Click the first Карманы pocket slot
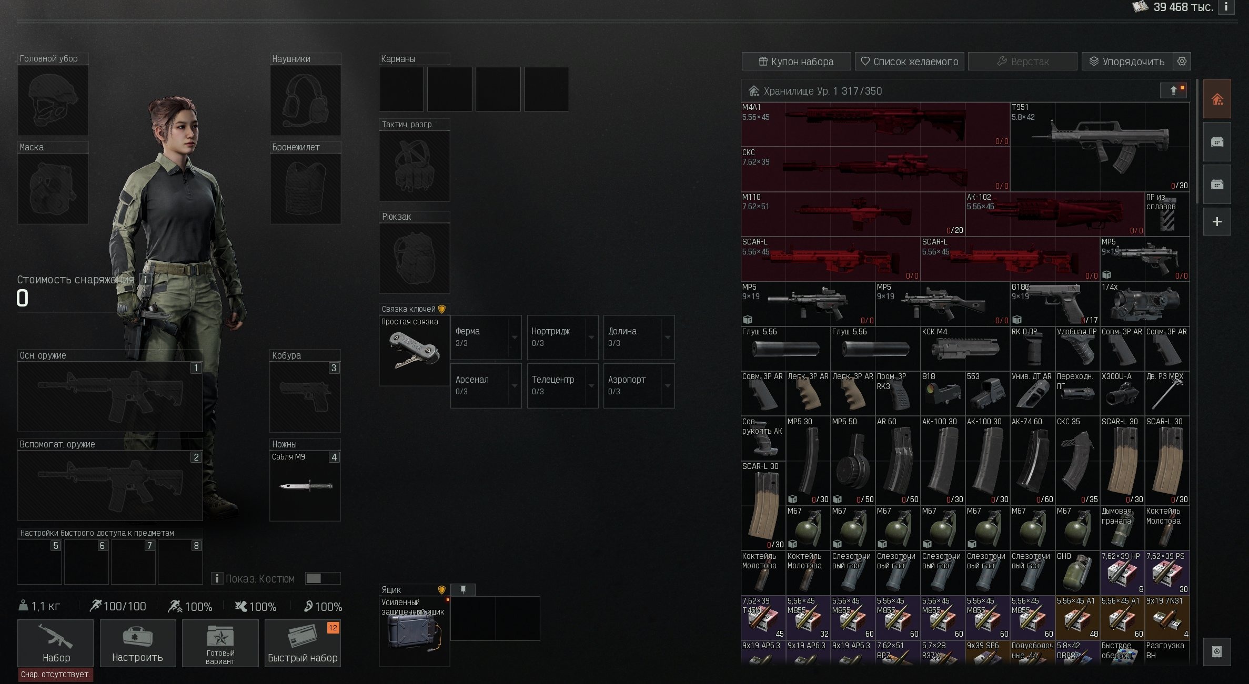 click(x=401, y=89)
